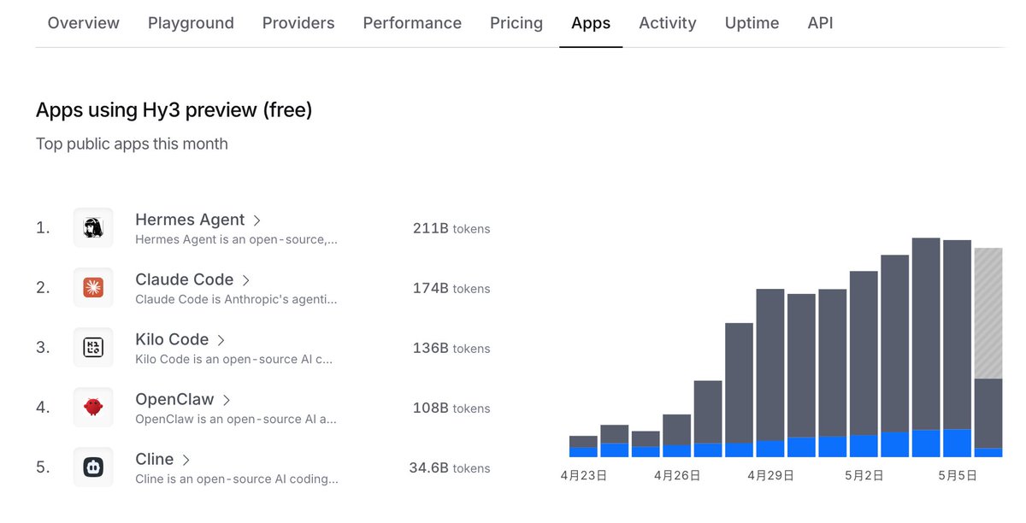Click the Hermes Agent app icon
Screen dimensions: 1026x523
tap(93, 227)
